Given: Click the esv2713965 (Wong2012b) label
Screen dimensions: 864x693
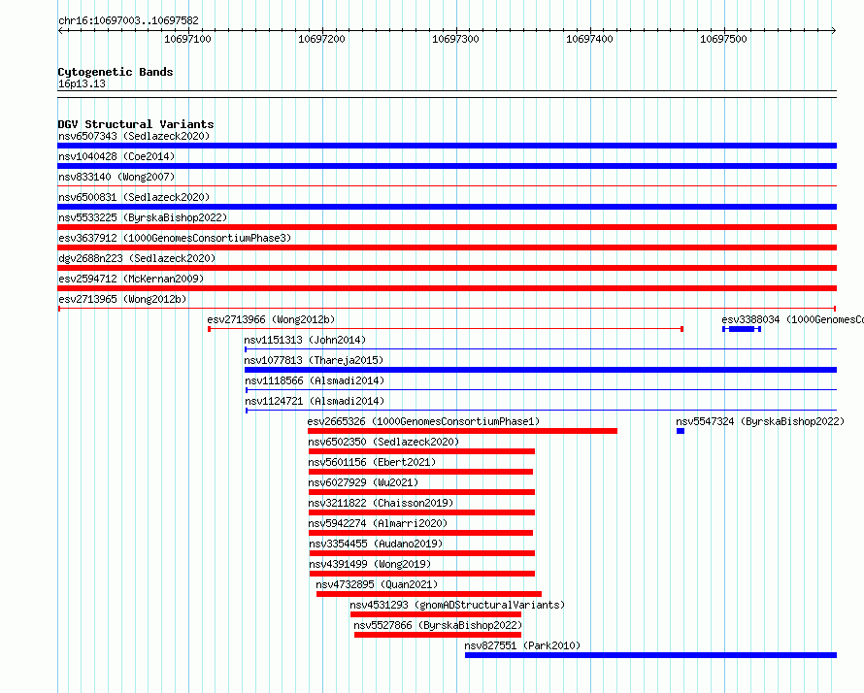Looking at the screenshot, I should tap(122, 299).
